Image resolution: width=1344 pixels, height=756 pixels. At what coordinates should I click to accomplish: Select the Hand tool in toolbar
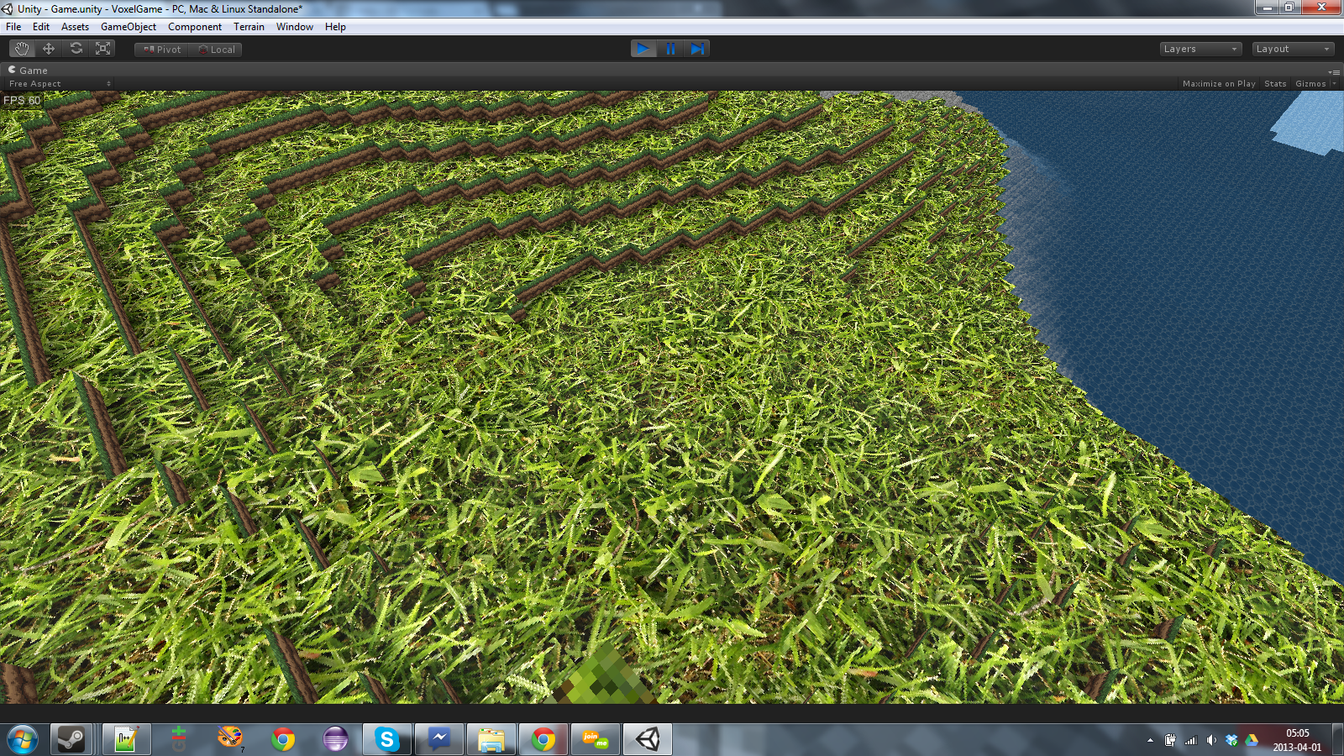pyautogui.click(x=22, y=49)
